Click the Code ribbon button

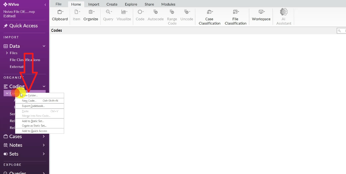[140, 15]
